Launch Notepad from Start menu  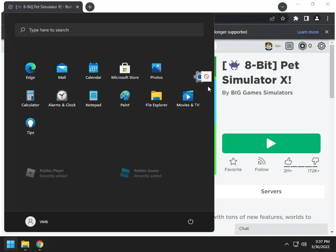94,98
